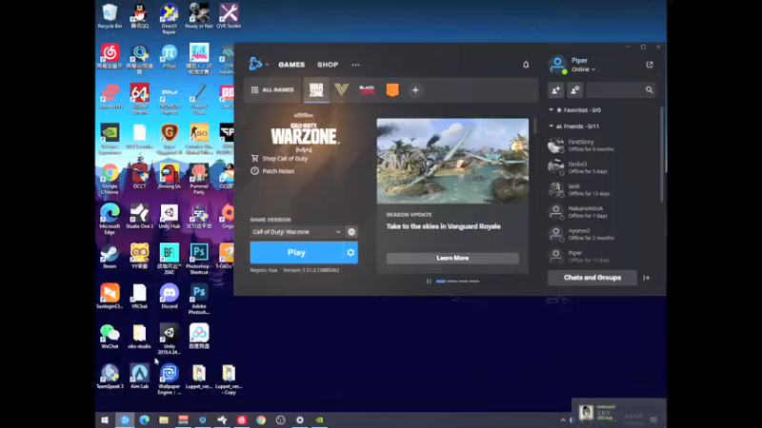Launch Among Us from the desktop
Image resolution: width=762 pixels, height=428 pixels.
170,177
